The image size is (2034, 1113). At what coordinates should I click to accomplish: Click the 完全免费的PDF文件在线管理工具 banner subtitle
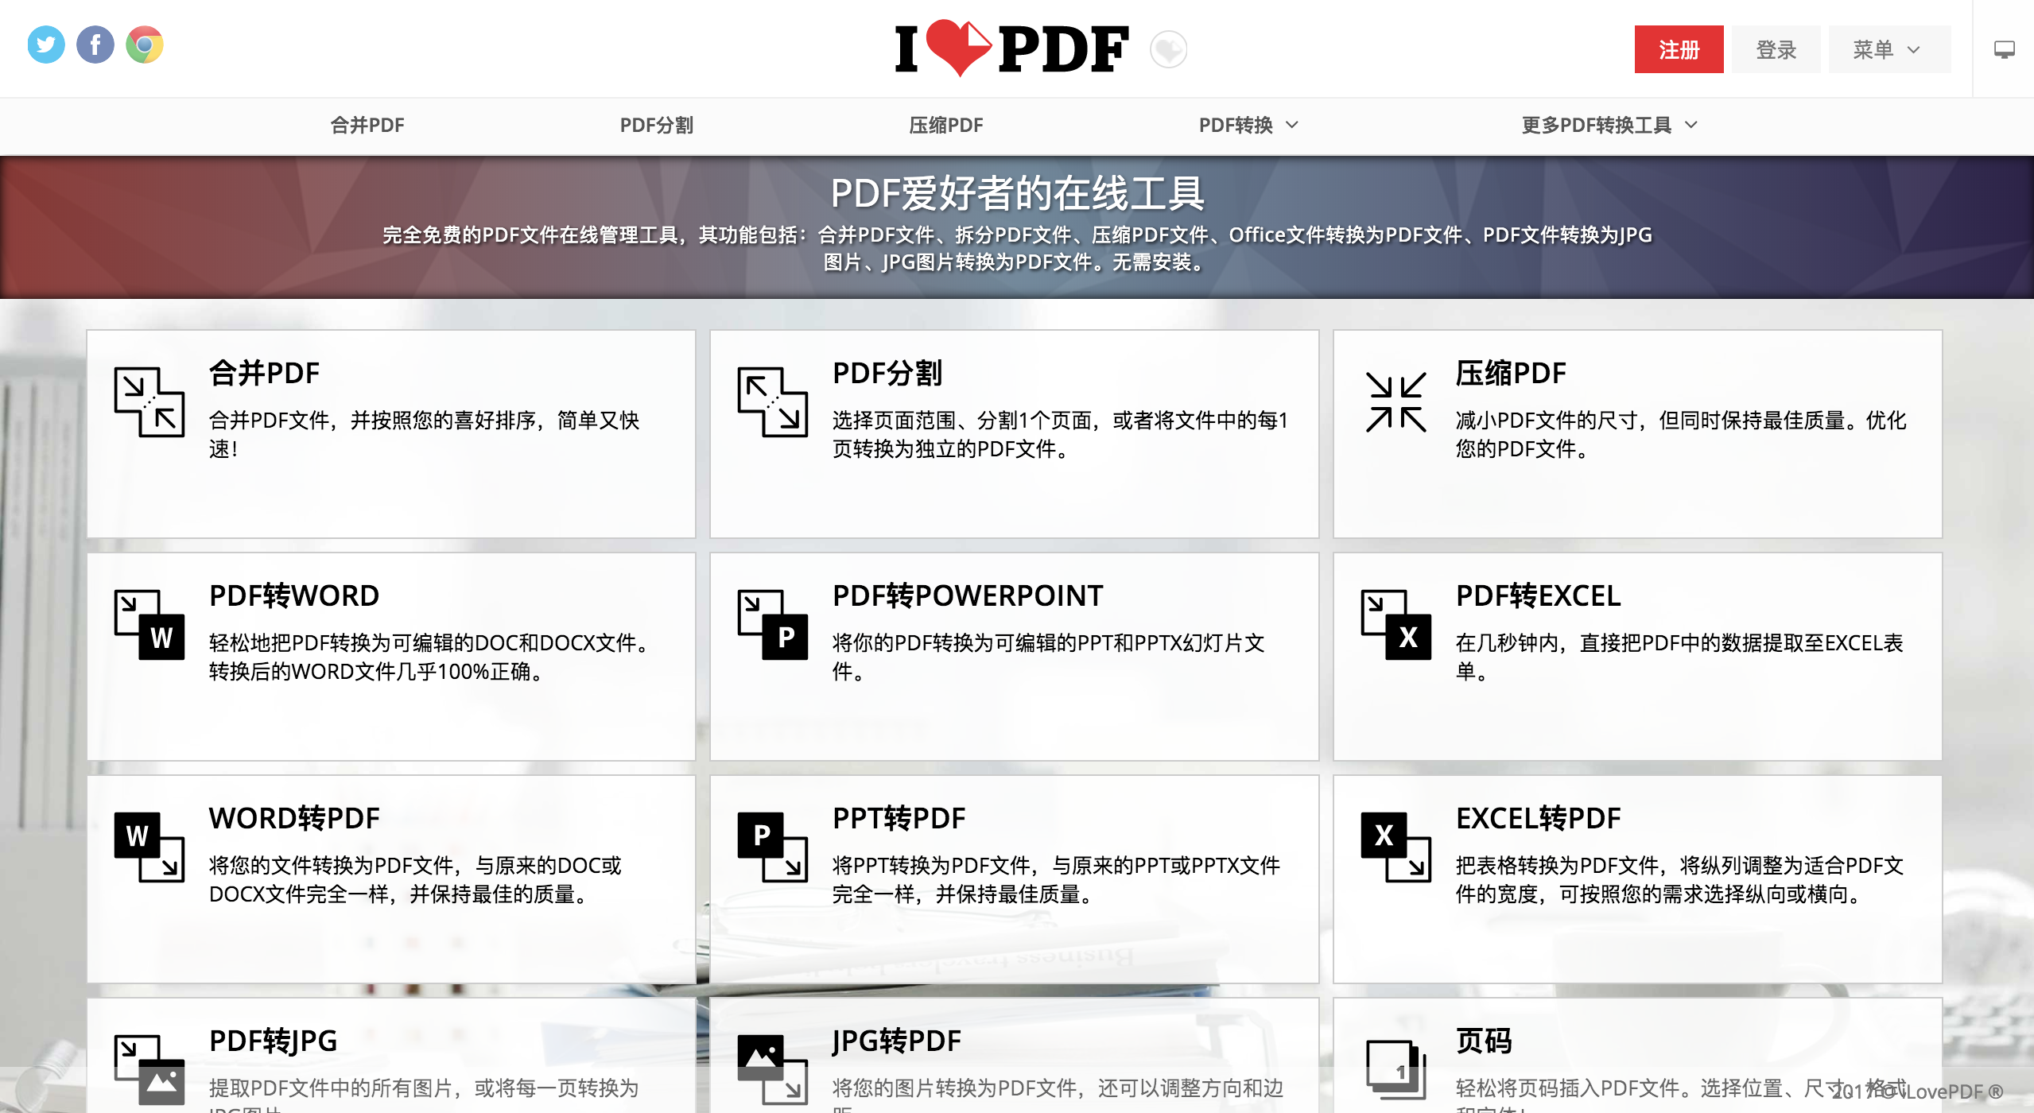pos(1017,248)
